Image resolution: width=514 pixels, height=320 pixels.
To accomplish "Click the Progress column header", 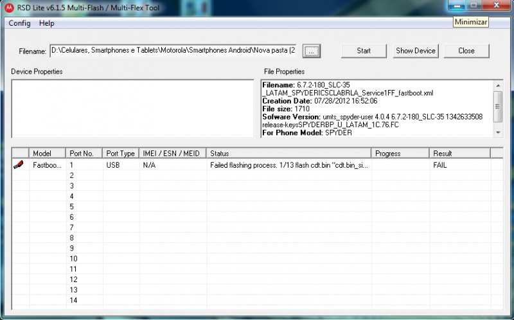I will click(400, 153).
